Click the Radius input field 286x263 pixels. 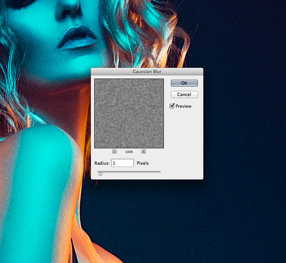[x=123, y=163]
